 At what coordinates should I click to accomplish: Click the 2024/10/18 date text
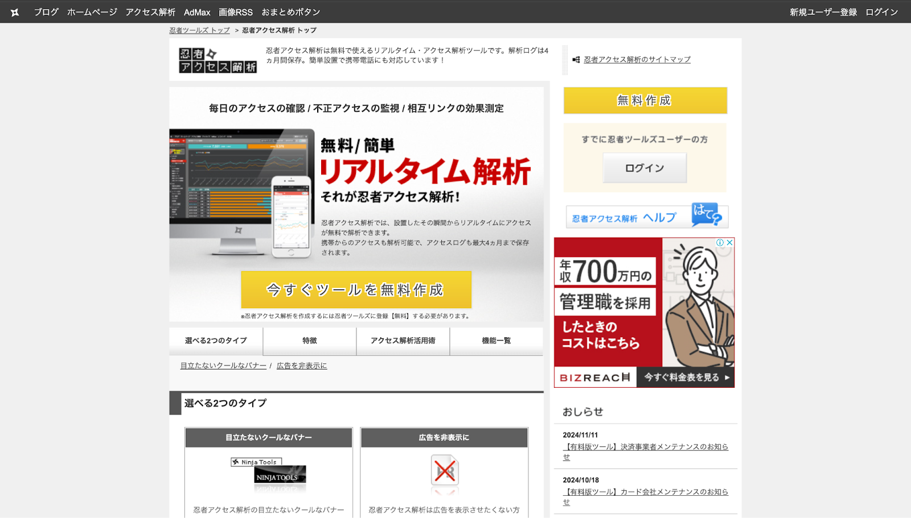tap(581, 480)
